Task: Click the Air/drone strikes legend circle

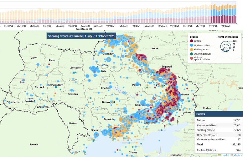Action: (191, 45)
